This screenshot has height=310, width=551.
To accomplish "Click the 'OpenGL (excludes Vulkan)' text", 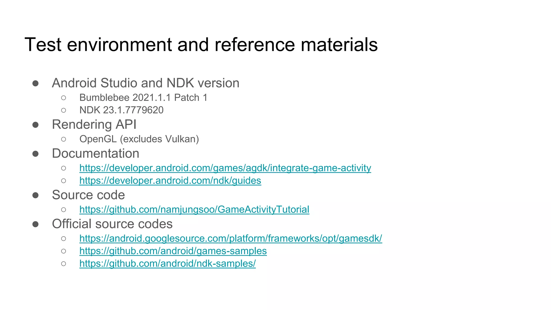I will [x=139, y=139].
